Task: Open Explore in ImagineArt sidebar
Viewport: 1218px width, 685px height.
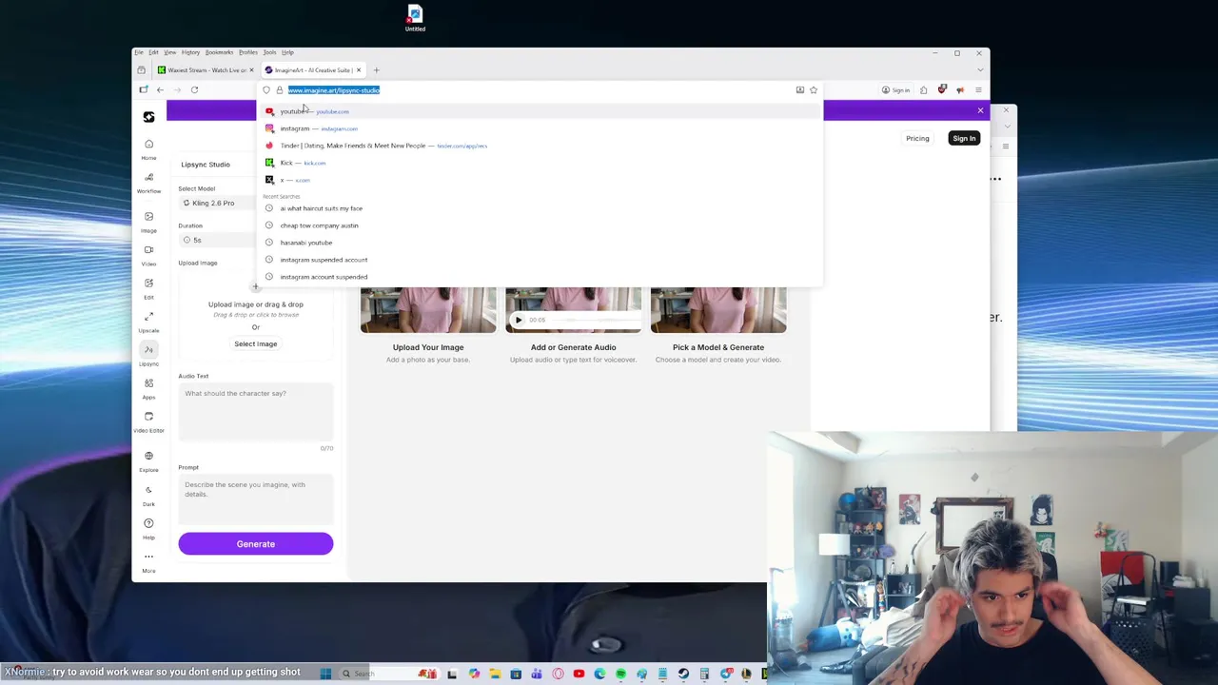Action: (148, 460)
